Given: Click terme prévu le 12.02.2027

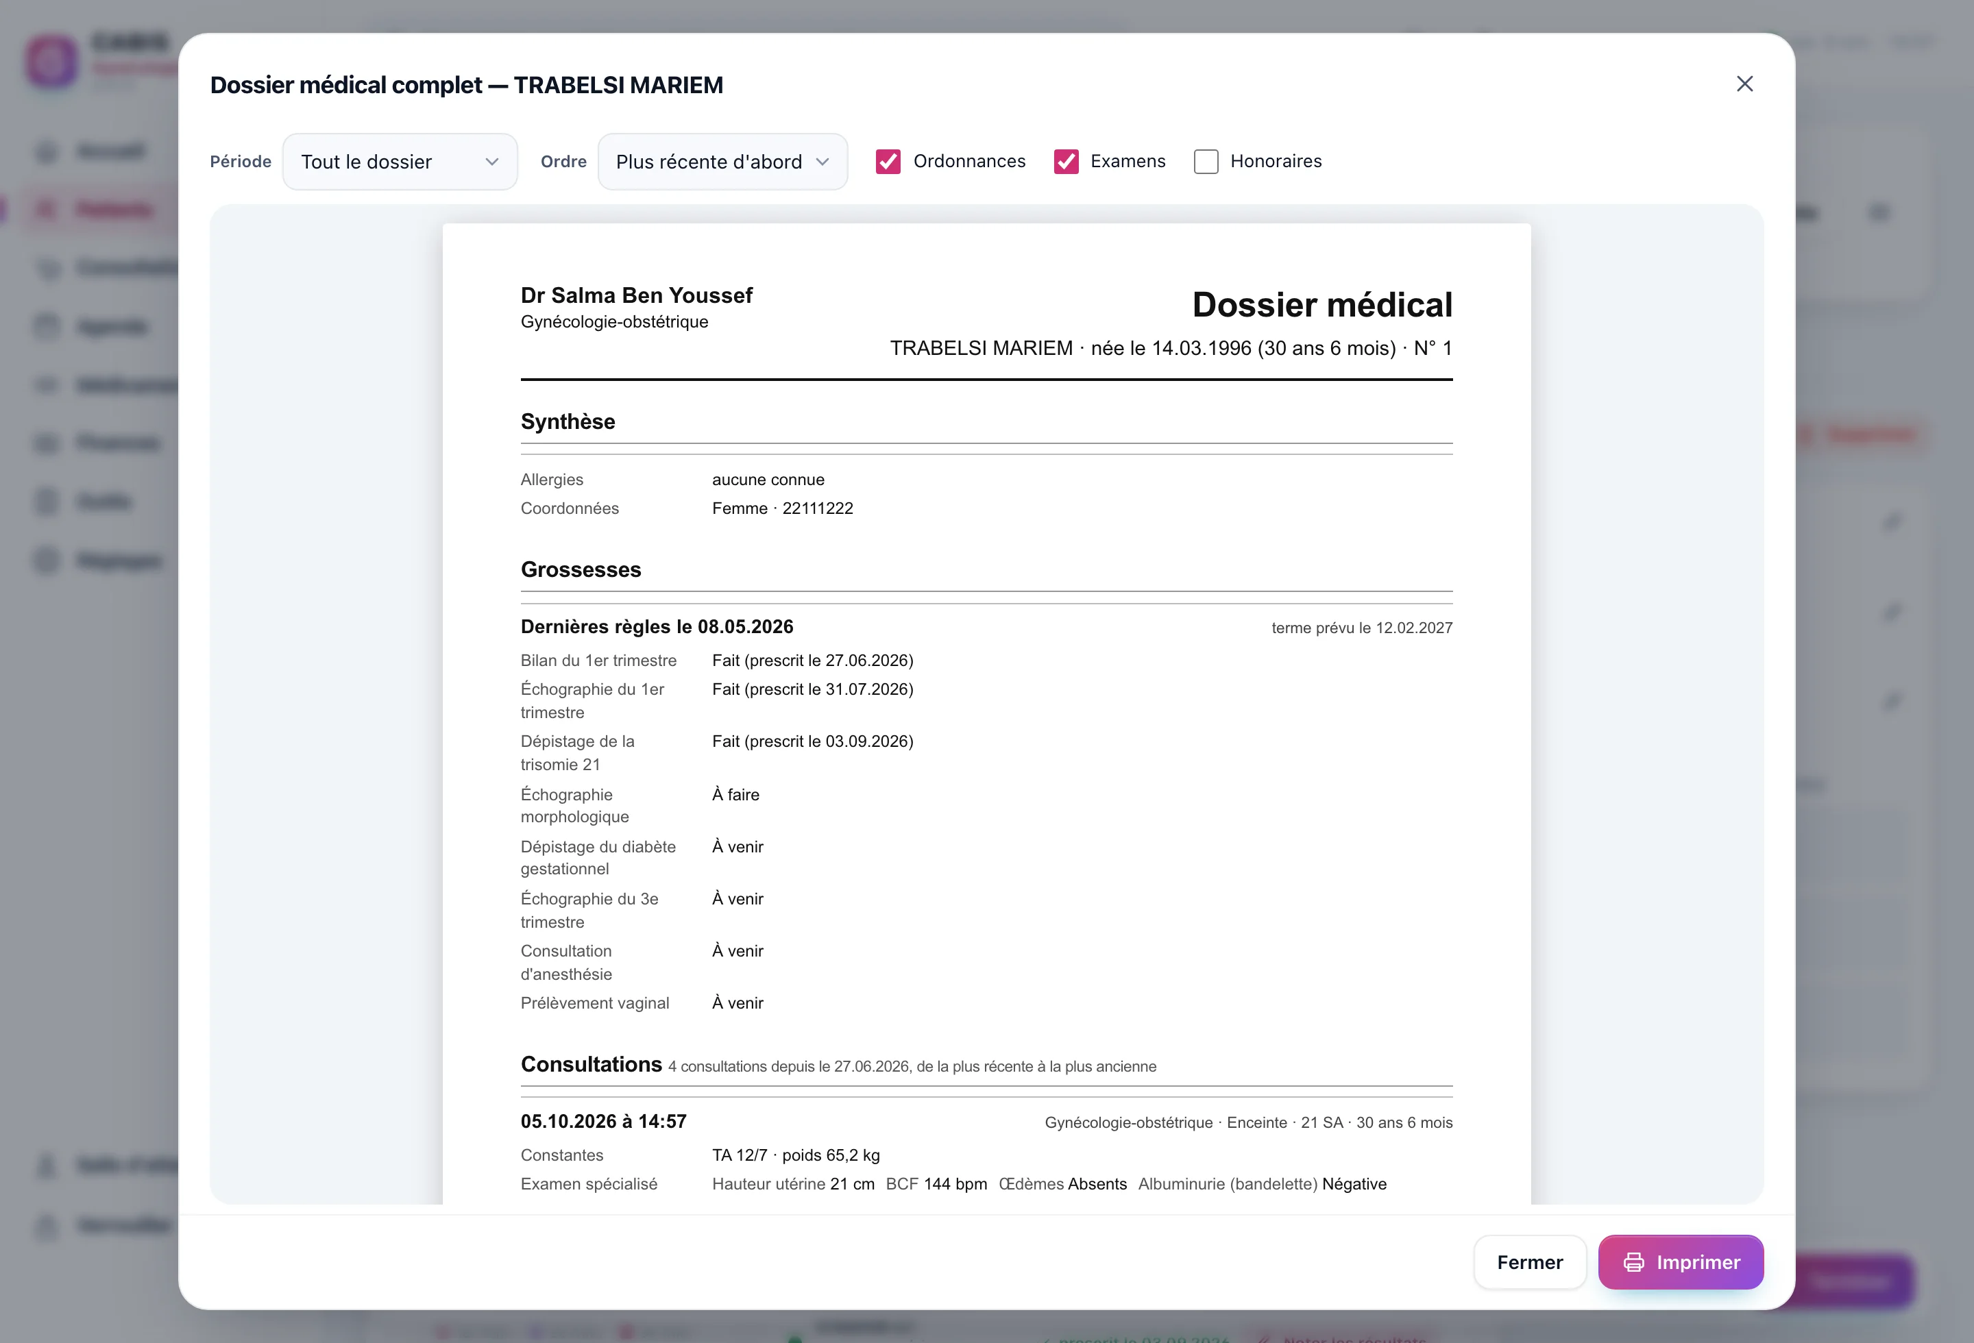Looking at the screenshot, I should point(1362,628).
